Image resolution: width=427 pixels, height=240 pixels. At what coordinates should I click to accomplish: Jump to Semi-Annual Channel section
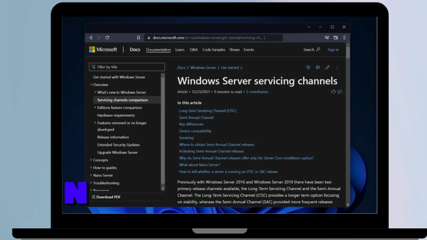tap(196, 117)
